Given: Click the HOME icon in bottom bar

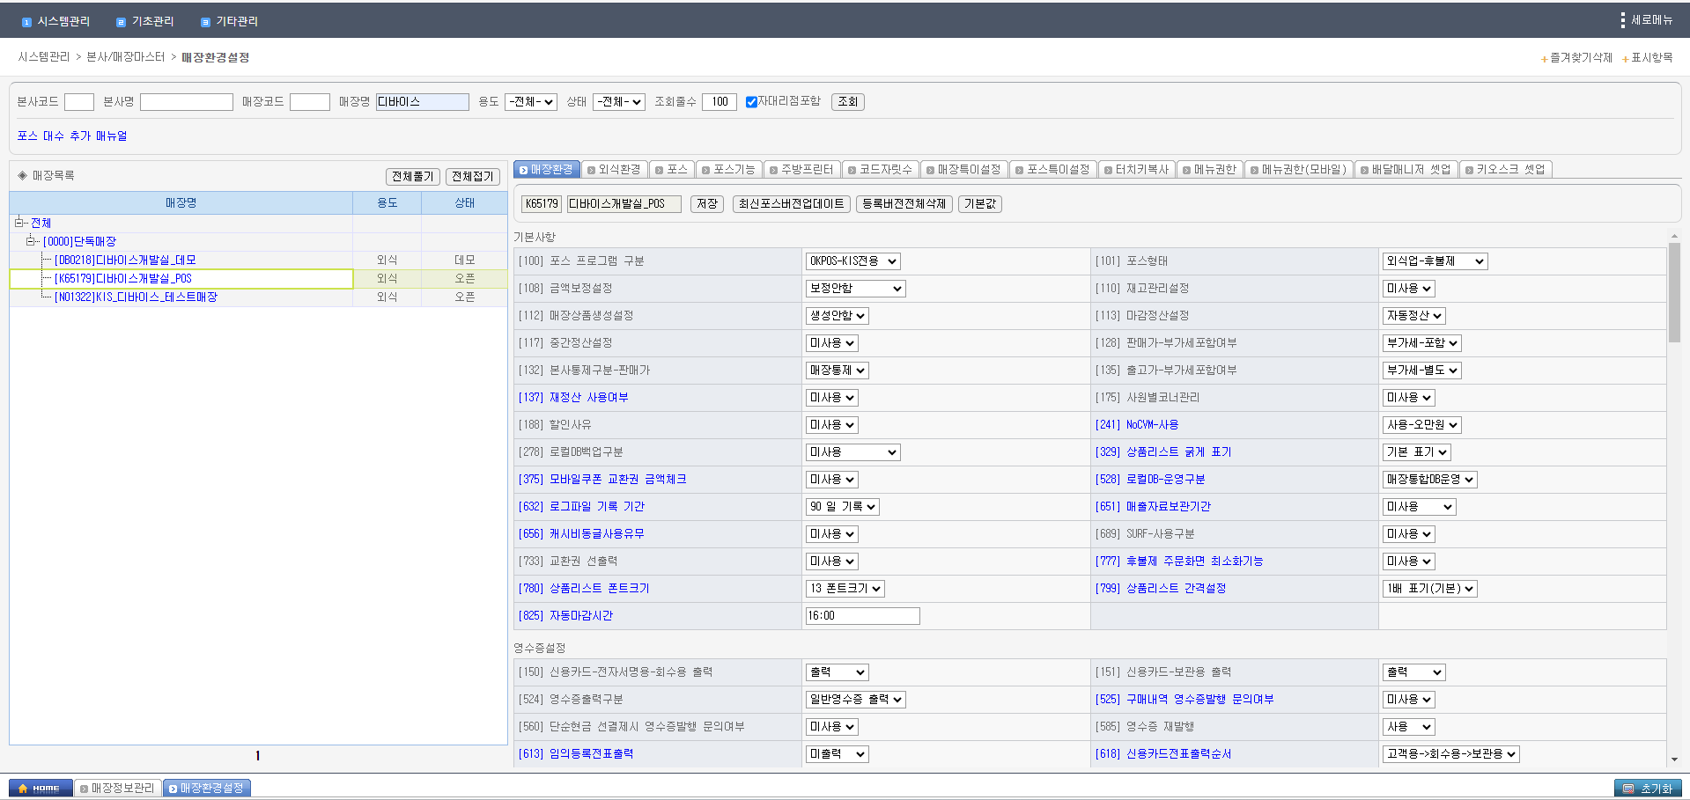Looking at the screenshot, I should coord(40,788).
